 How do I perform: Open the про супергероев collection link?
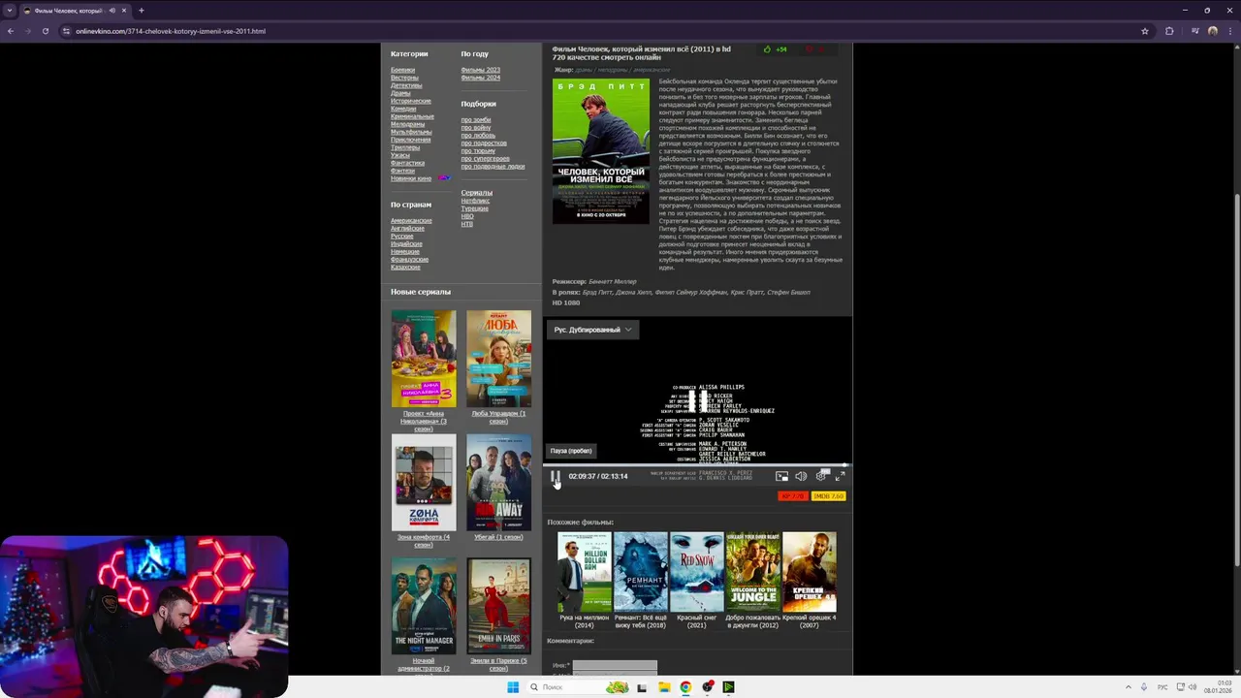[x=485, y=158]
